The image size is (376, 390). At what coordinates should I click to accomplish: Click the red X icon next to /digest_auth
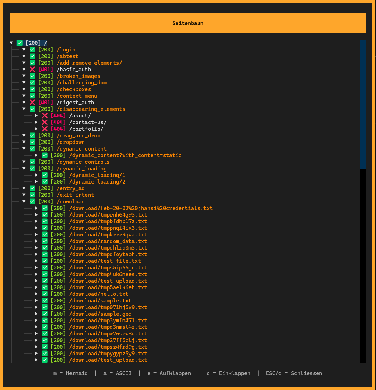(32, 102)
